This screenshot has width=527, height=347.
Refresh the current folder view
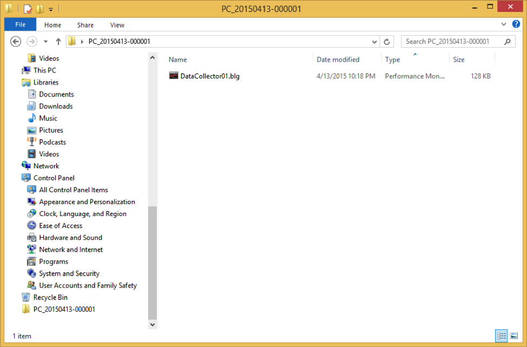point(386,42)
